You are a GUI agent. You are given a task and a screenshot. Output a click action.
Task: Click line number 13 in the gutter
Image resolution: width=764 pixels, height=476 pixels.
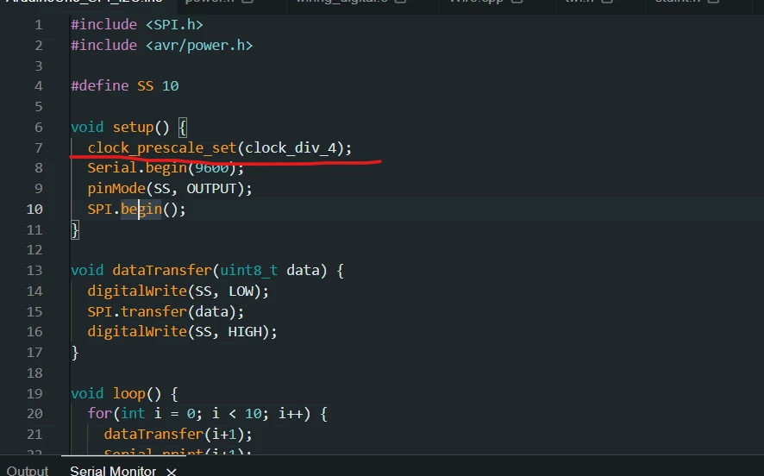[x=34, y=271]
